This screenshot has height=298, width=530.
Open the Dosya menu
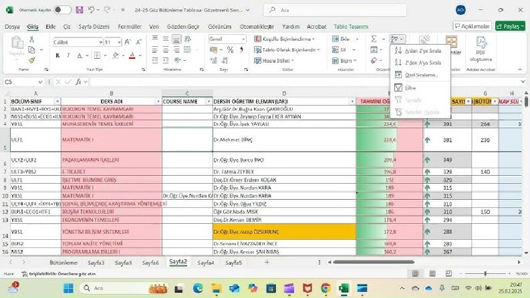12,26
